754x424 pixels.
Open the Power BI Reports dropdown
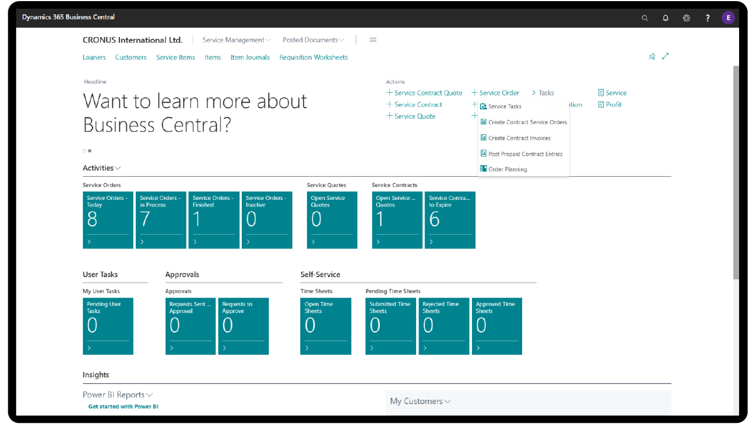click(118, 395)
